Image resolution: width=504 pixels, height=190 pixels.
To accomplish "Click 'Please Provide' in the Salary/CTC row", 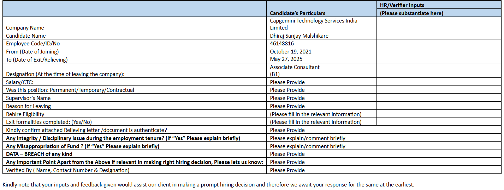I will pos(287,82).
